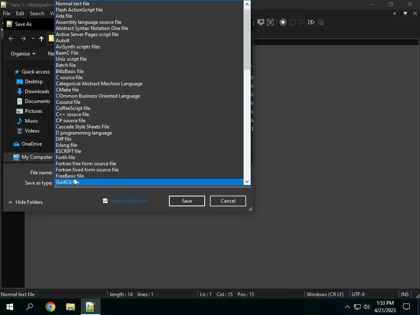
Task: Choose Flash ActionScript file type
Action: coord(149,10)
